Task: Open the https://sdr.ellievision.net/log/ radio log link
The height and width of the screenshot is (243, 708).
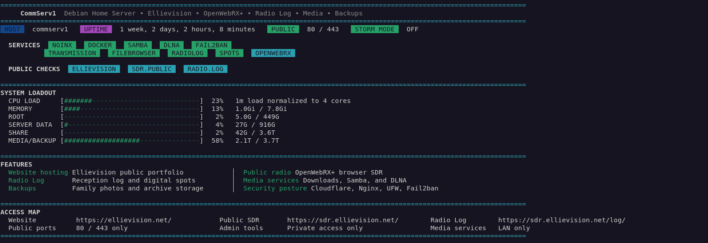Action: tap(562, 220)
